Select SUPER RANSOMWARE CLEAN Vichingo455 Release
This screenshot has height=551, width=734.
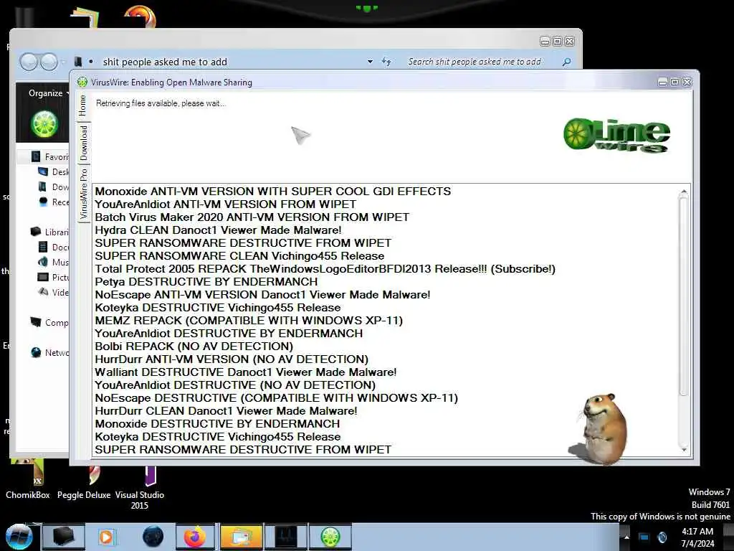(239, 256)
